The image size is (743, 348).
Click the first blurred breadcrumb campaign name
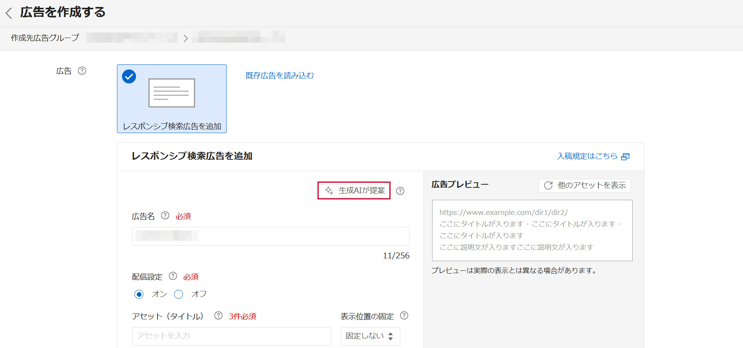click(x=132, y=38)
